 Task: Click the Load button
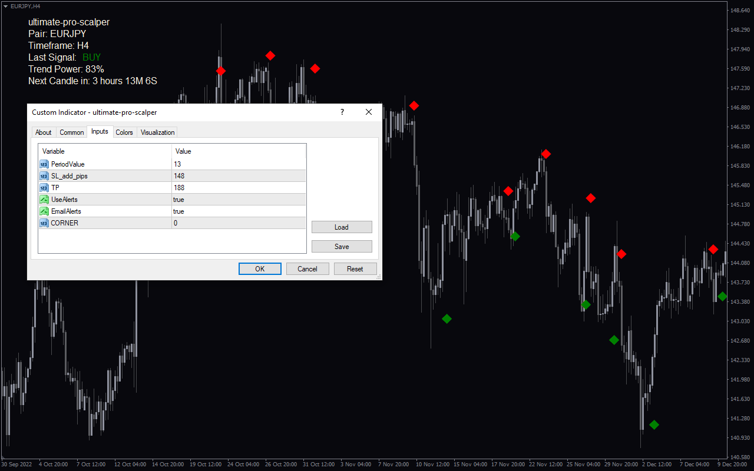[342, 227]
